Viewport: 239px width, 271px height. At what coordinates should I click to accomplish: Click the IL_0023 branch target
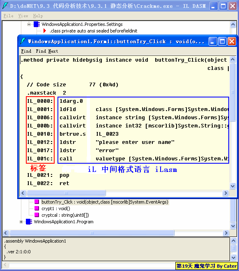click(107, 134)
